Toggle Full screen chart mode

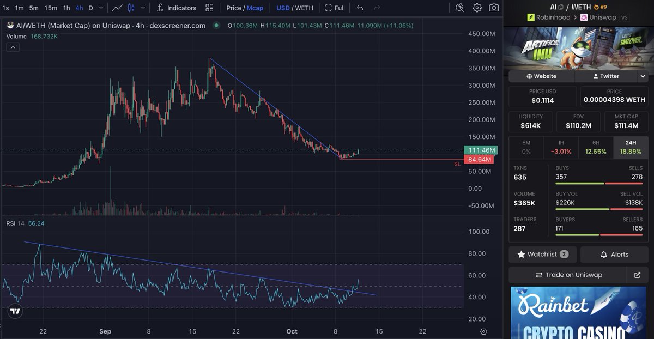pyautogui.click(x=335, y=8)
